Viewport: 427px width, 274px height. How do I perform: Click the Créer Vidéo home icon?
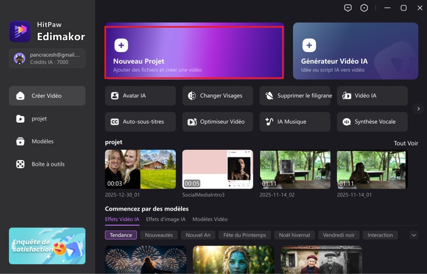(x=20, y=96)
